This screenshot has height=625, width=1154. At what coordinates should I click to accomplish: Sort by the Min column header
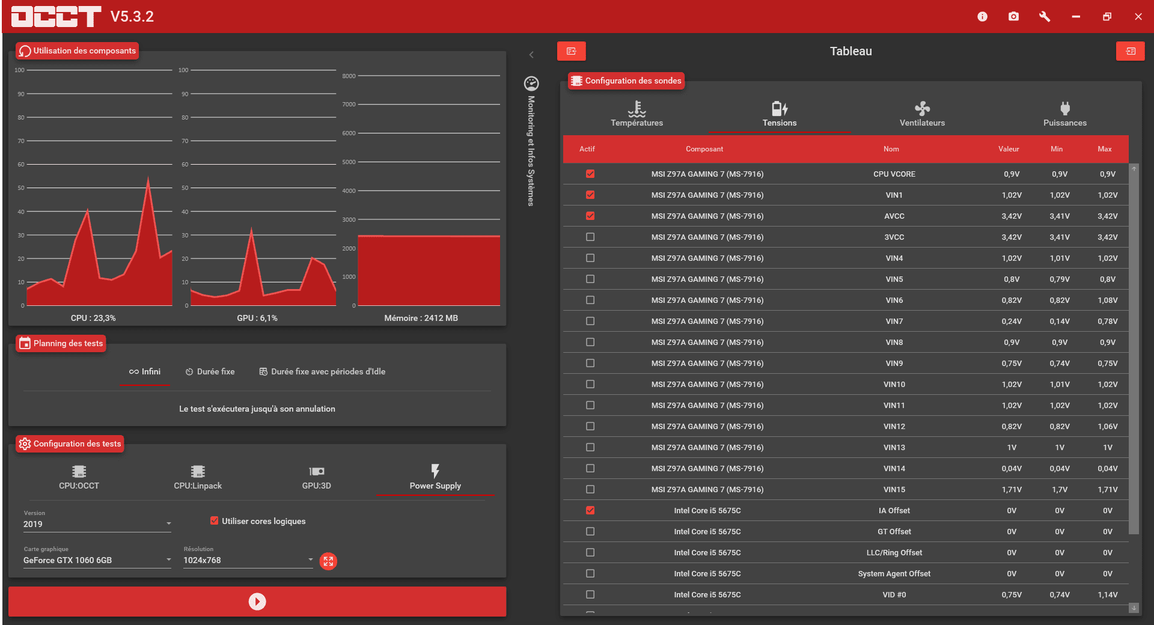[1057, 149]
